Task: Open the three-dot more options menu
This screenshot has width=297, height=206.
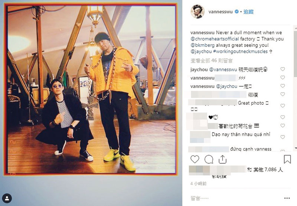Action: (287, 198)
